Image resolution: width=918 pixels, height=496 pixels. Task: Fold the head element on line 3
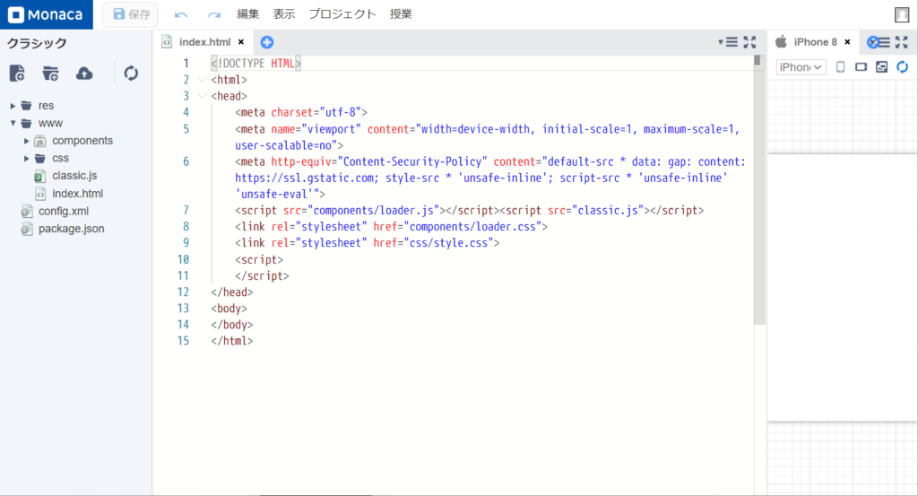click(200, 96)
